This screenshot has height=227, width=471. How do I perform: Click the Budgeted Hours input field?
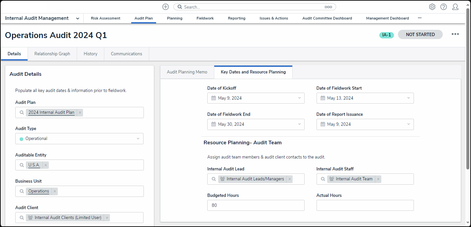click(x=255, y=205)
